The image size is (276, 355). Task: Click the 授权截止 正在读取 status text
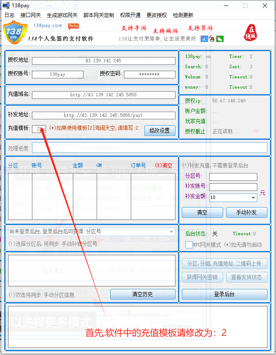[x=226, y=132]
